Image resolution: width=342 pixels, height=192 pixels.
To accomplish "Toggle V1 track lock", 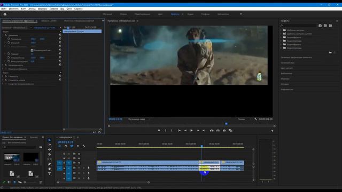I will 64,163.
